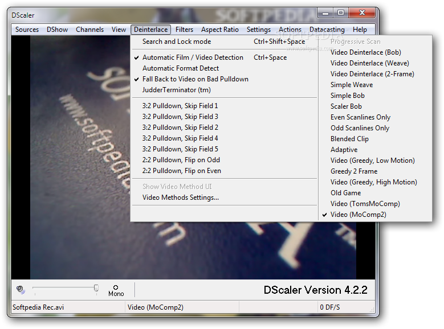Select Video (Greedy, High Motion)
Screen dimensions: 444x329
(376, 182)
